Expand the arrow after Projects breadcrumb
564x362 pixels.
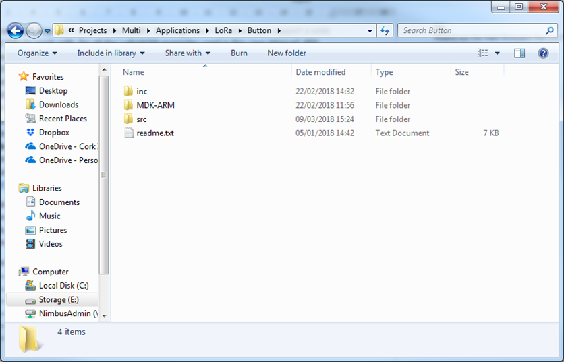point(115,31)
